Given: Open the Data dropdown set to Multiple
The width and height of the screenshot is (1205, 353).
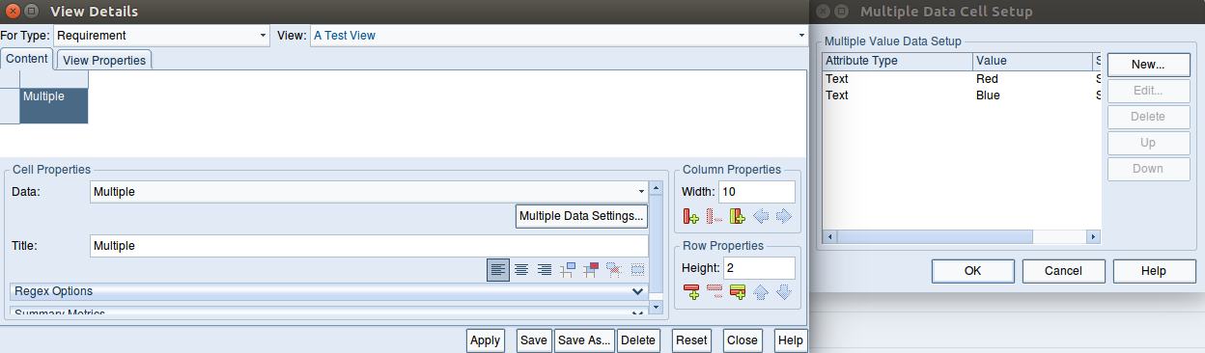Looking at the screenshot, I should (369, 192).
